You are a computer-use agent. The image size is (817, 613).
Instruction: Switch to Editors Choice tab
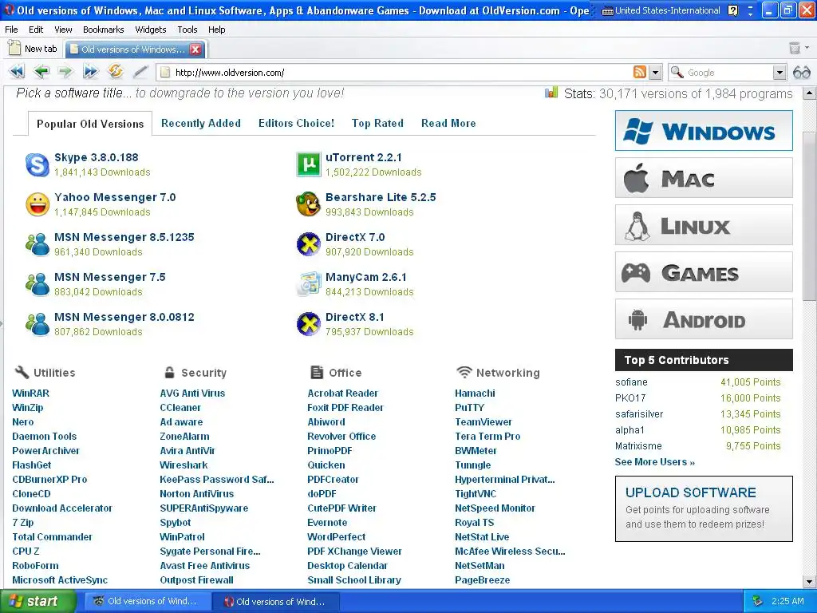click(x=296, y=123)
